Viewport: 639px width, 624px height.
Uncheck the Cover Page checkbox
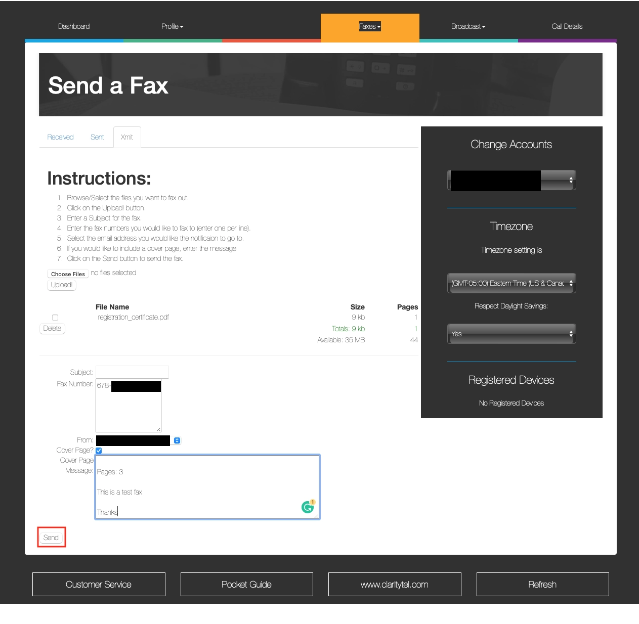[x=99, y=451]
